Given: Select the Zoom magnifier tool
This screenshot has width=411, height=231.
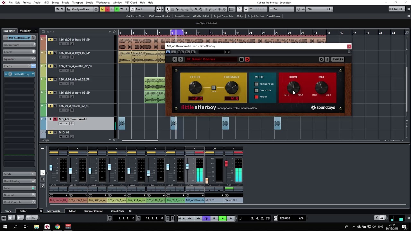Looking at the screenshot, I should click(x=191, y=9).
